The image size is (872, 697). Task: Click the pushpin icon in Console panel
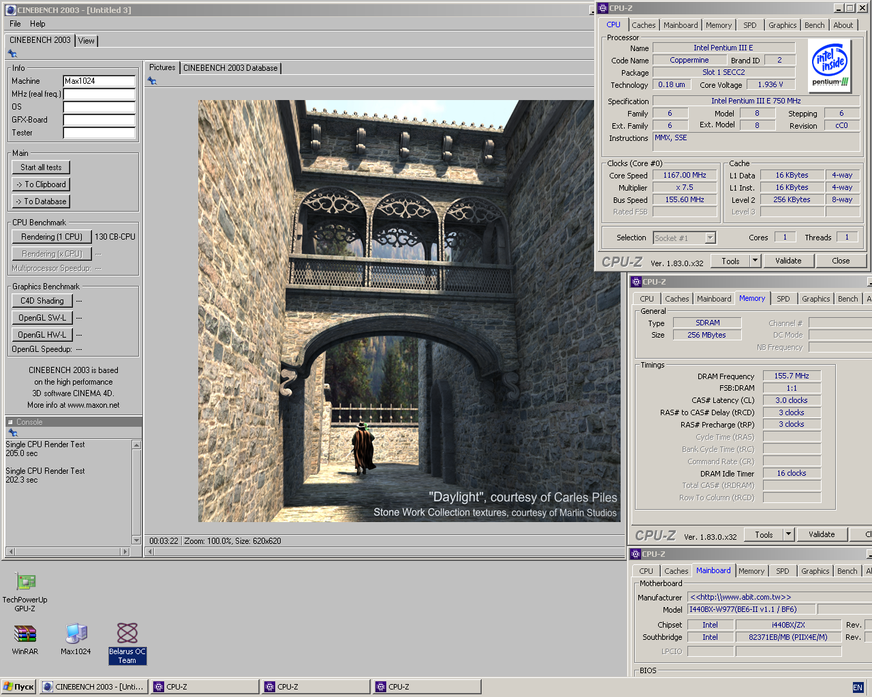pos(12,433)
